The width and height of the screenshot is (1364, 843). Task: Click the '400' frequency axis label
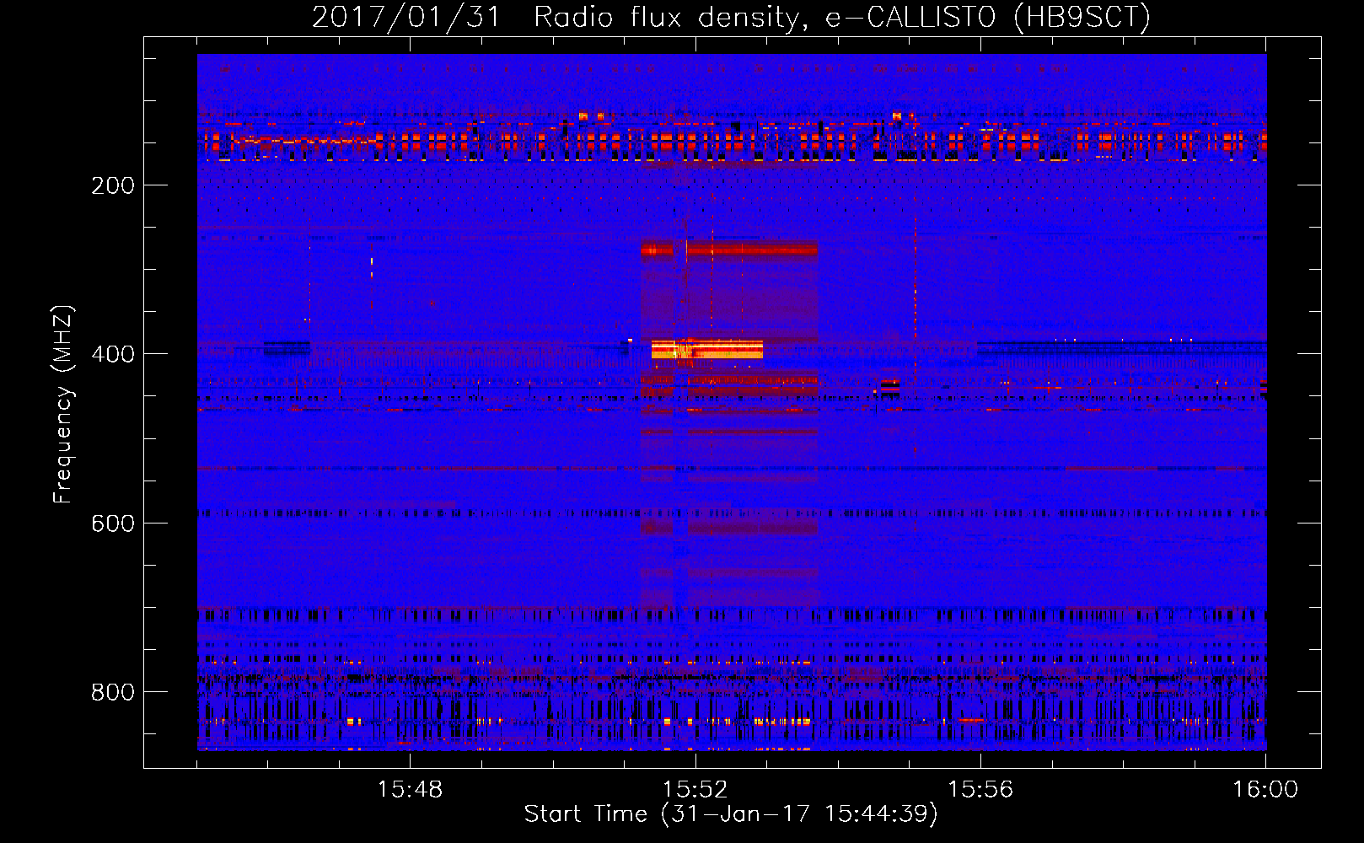coord(113,354)
